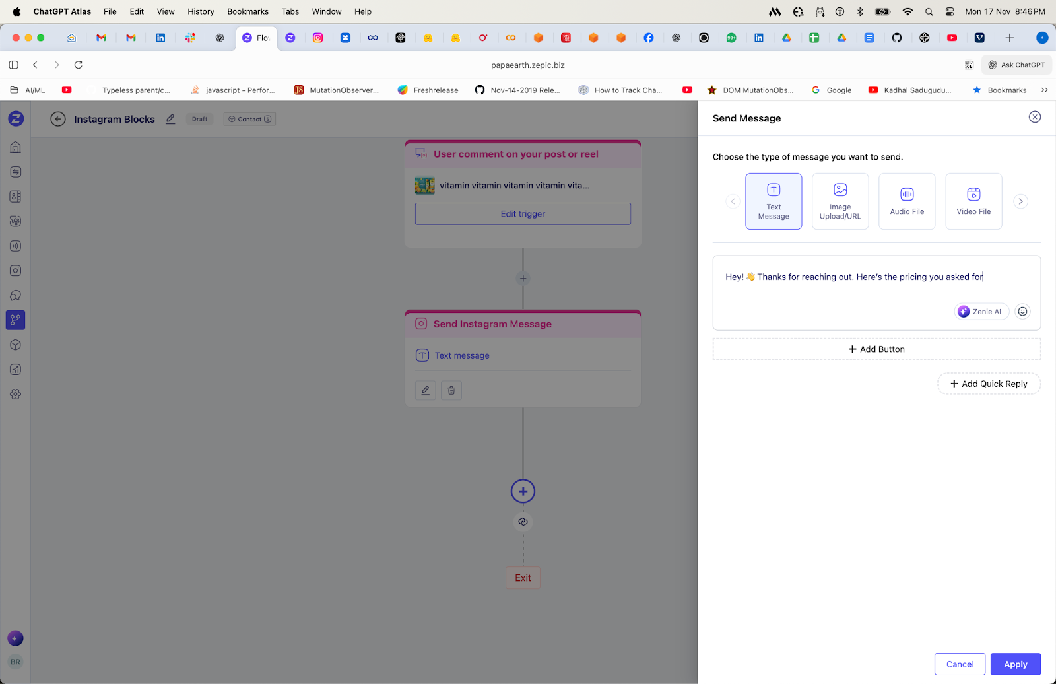Switch to the Instagram browser tab

317,38
